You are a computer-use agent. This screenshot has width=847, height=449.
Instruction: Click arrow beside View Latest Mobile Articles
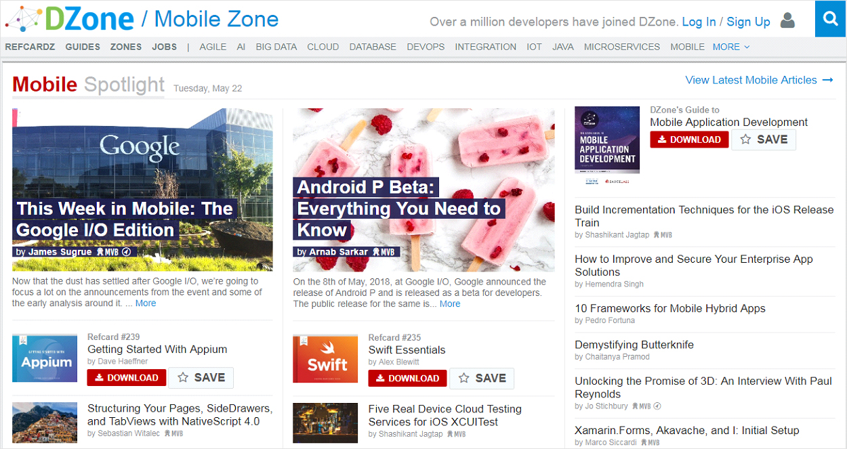pos(828,80)
